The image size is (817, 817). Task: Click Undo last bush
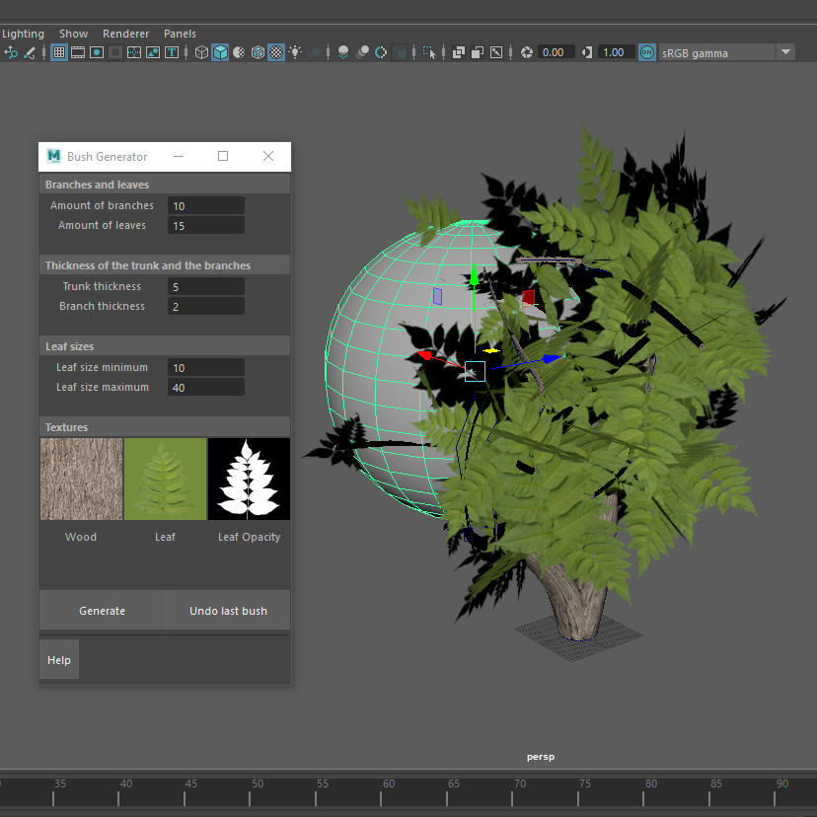228,610
